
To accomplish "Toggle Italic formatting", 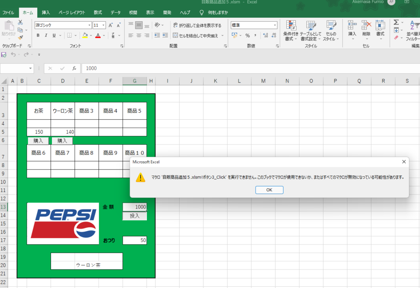I will [46, 35].
